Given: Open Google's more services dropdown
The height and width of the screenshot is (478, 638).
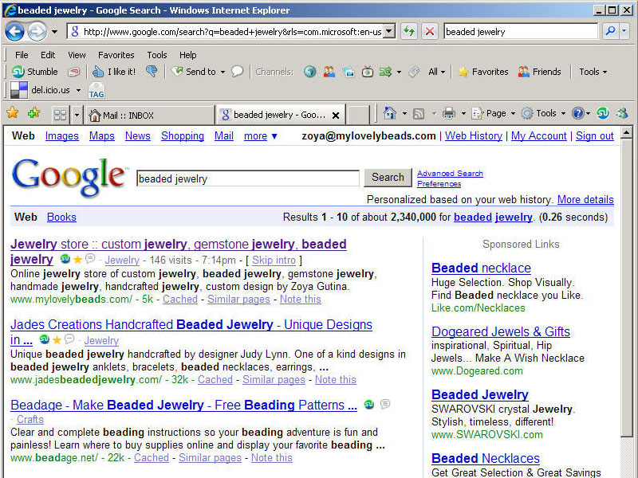Looking at the screenshot, I should 261,135.
